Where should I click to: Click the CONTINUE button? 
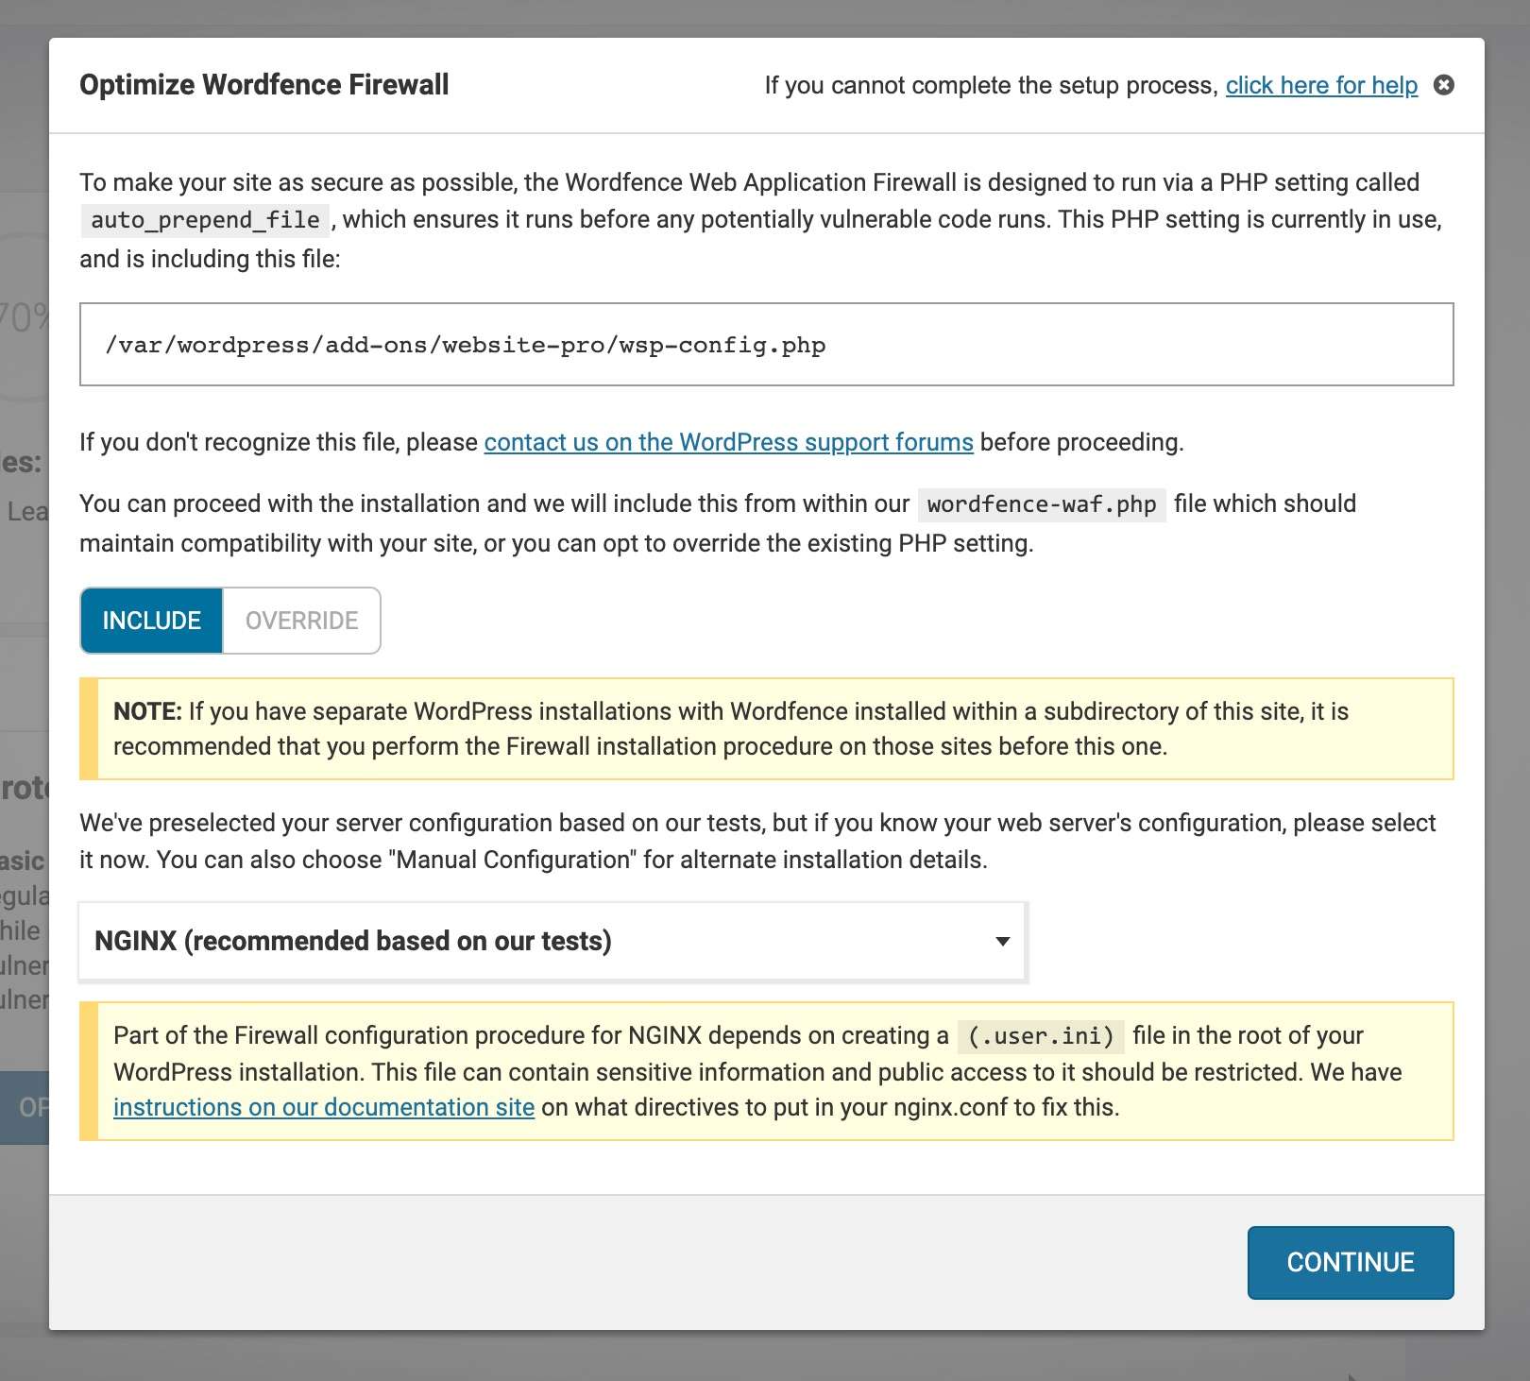[1351, 1263]
